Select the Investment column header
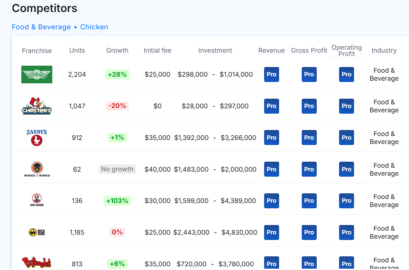The height and width of the screenshot is (270, 409). tap(215, 51)
